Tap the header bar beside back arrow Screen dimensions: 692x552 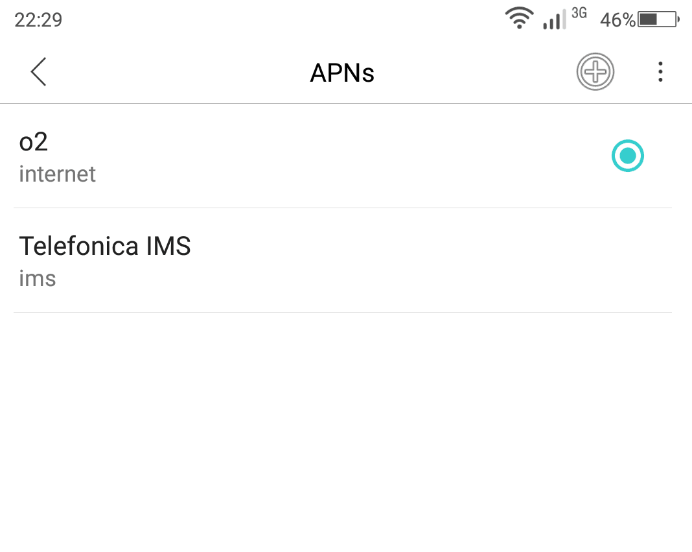coord(176,71)
